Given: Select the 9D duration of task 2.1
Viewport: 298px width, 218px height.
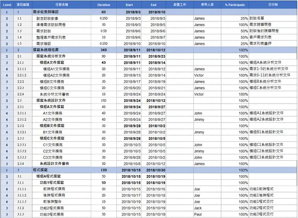Looking at the screenshot, I should click(104, 56).
